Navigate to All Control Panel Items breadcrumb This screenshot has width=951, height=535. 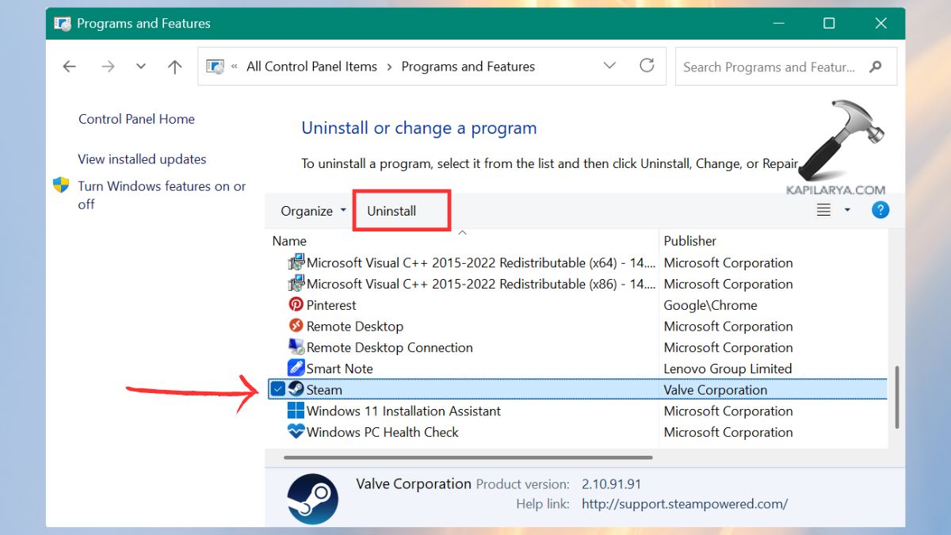pyautogui.click(x=311, y=67)
